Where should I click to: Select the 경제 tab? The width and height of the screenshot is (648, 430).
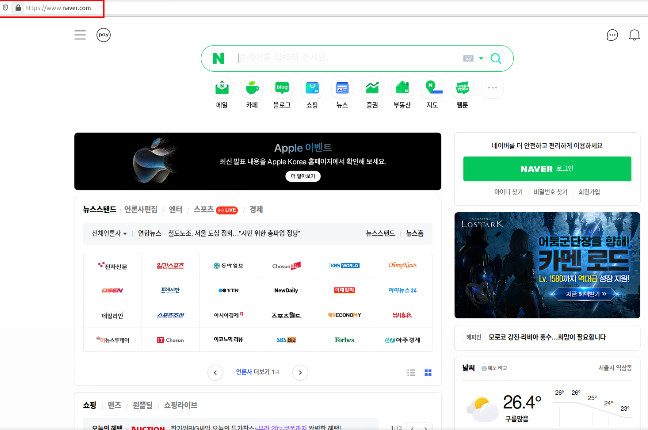(256, 210)
